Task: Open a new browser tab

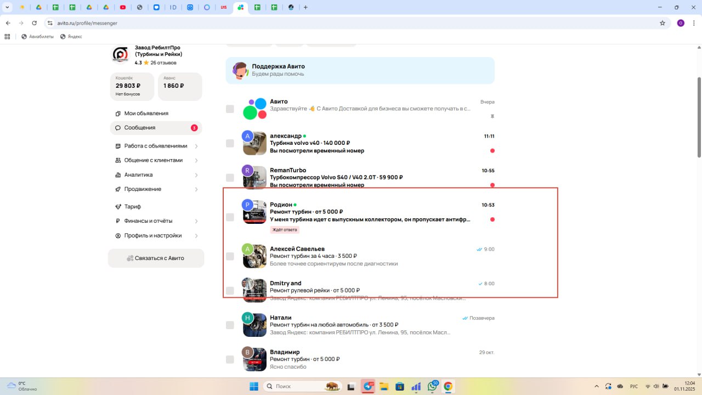Action: [x=305, y=7]
